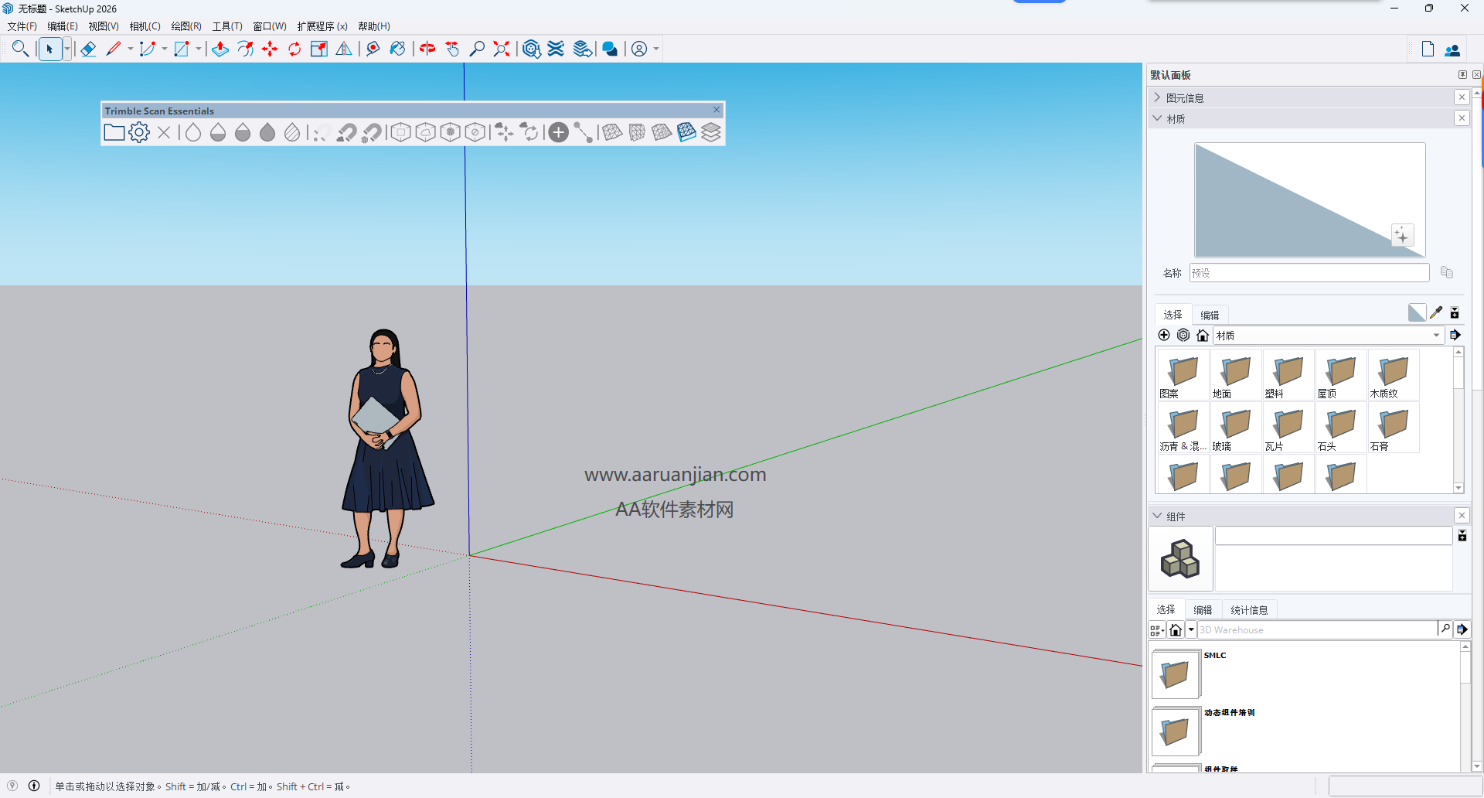This screenshot has width=1484, height=798.
Task: Click the in-model materials home icon
Action: click(1203, 335)
